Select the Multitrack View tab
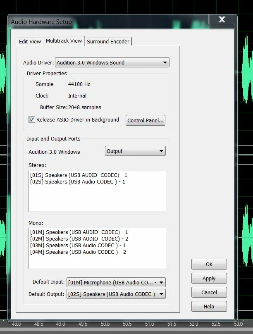 [x=64, y=41]
